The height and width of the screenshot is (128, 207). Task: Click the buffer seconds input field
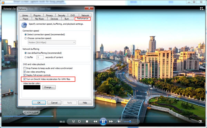pyautogui.click(x=40, y=57)
